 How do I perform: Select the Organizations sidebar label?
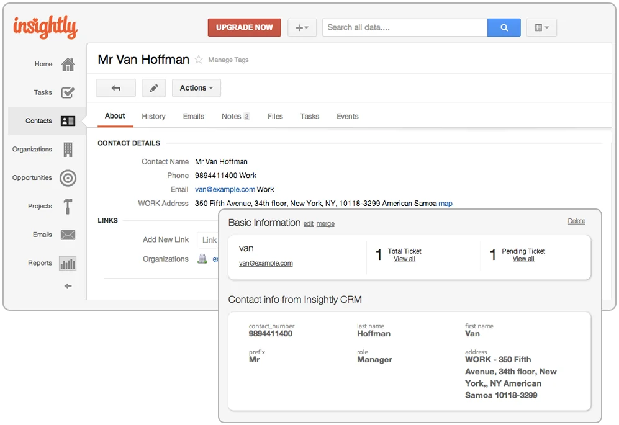point(32,149)
